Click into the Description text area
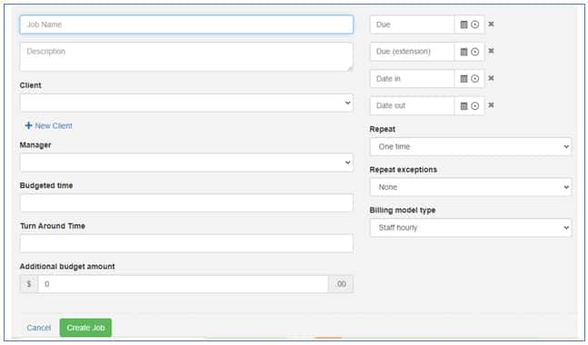 tap(186, 56)
